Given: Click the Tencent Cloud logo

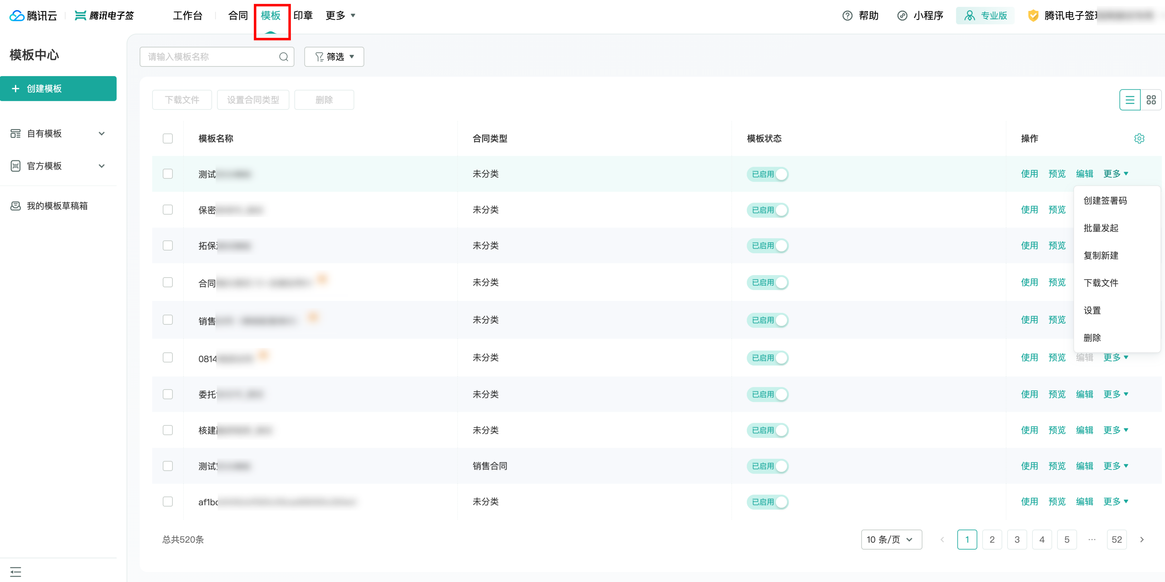Looking at the screenshot, I should (33, 15).
